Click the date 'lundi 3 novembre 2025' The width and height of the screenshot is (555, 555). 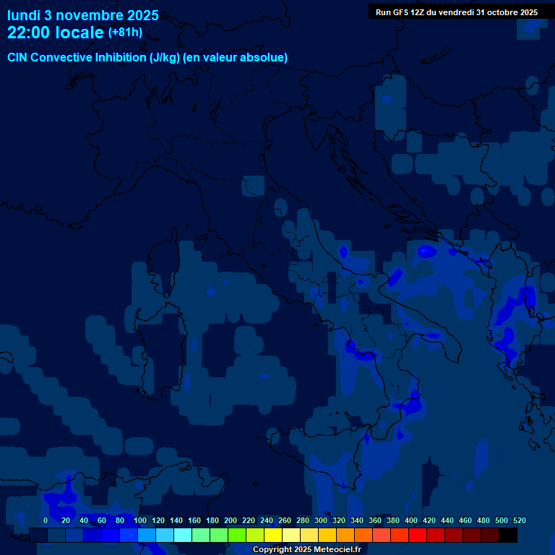83,15
